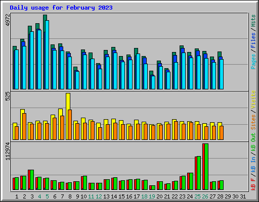Click green day 25 label
This screenshot has height=202, width=259.
click(197, 196)
